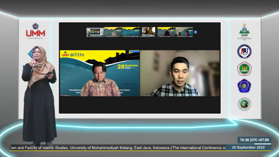Select the third thumbnail with empty banner background
This screenshot has width=279, height=157.
[x=131, y=32]
